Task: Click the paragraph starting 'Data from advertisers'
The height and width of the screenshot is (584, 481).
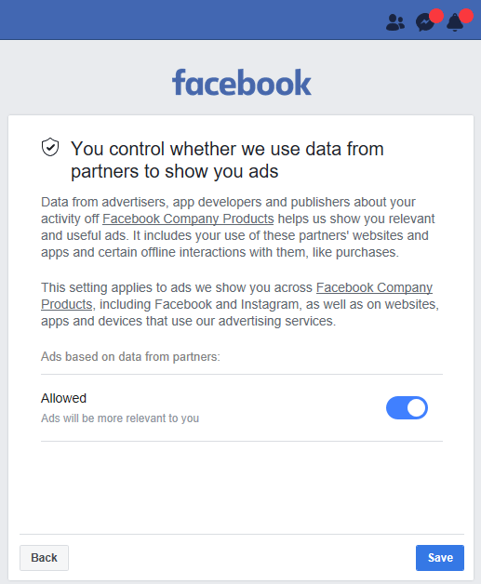Action: click(237, 227)
